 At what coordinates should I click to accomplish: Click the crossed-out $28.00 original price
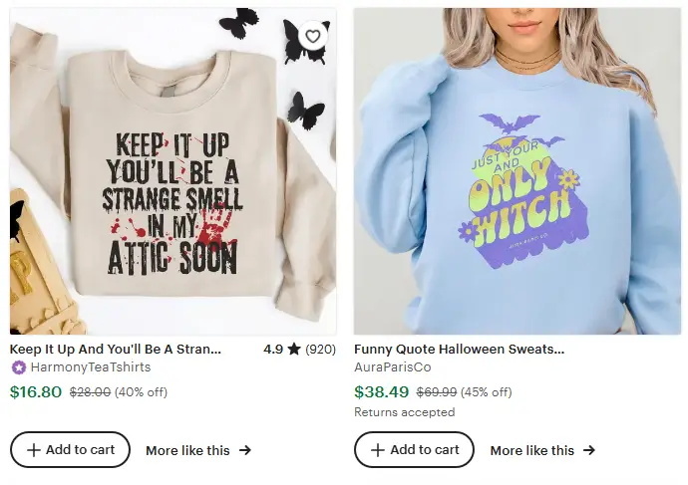pyautogui.click(x=90, y=392)
